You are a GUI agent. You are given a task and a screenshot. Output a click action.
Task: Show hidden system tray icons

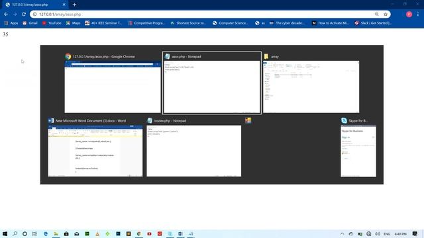coord(343,233)
